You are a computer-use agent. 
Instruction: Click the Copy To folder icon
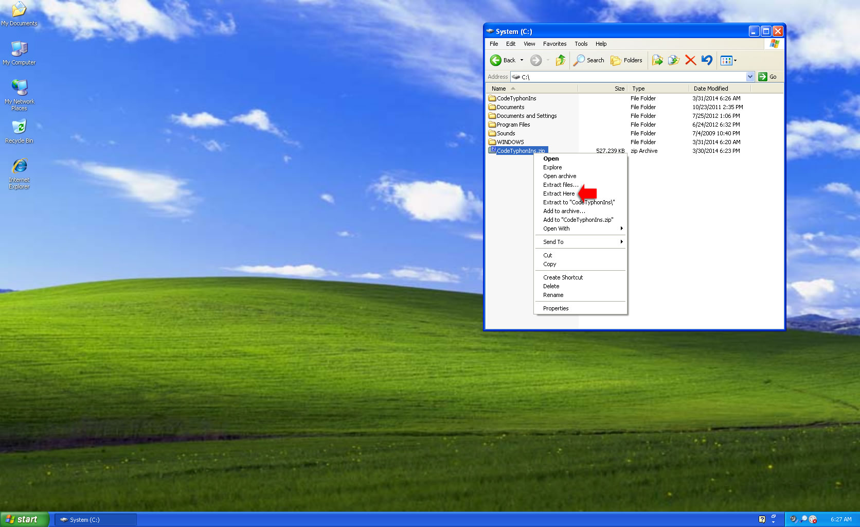click(674, 60)
